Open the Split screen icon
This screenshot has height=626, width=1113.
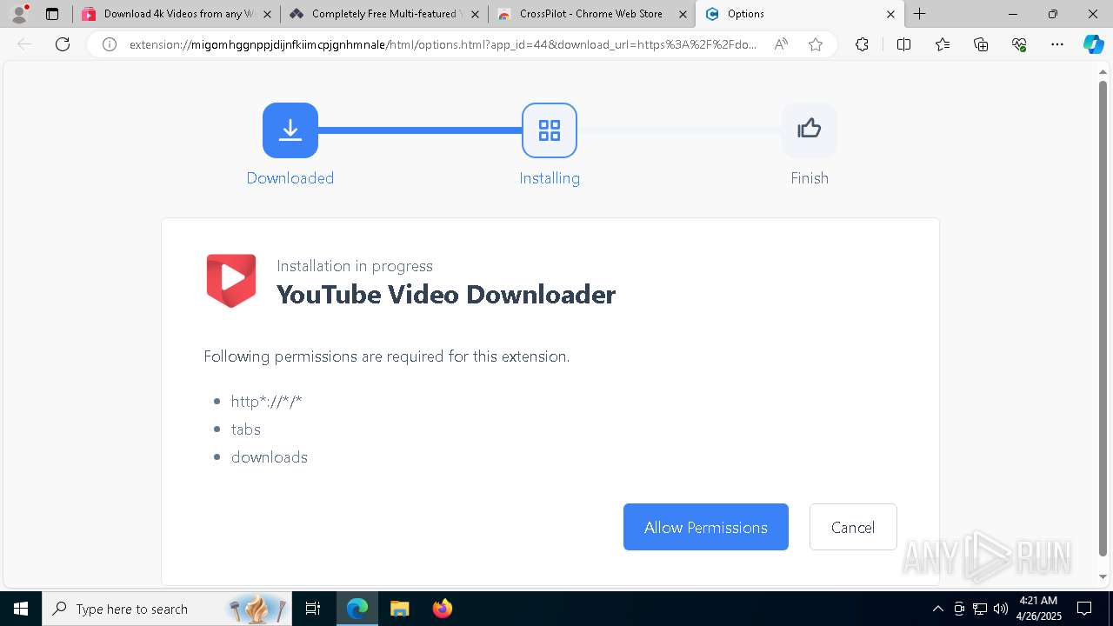(903, 44)
